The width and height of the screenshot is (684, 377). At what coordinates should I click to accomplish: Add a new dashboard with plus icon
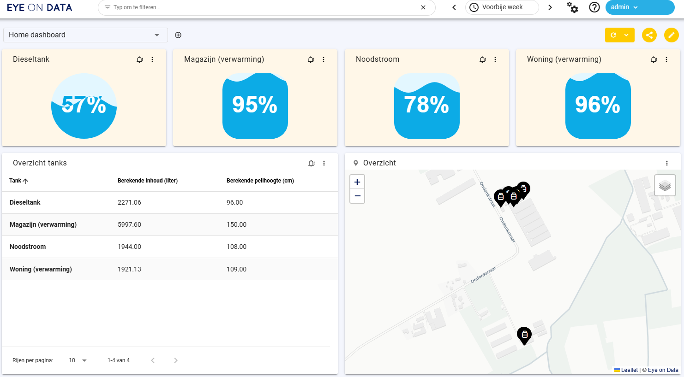[x=178, y=35]
